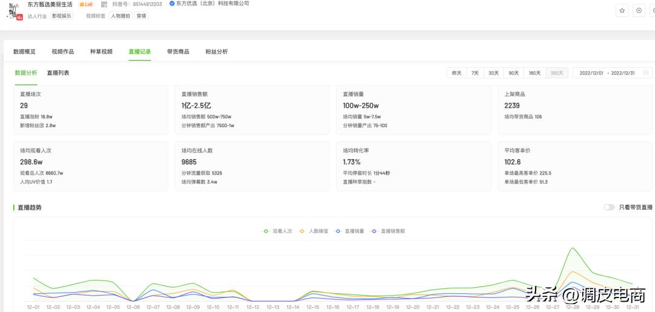Screen dimensions: 655x312
Task: Open the QR code icon beside Lv6
Action: (x=104, y=4)
